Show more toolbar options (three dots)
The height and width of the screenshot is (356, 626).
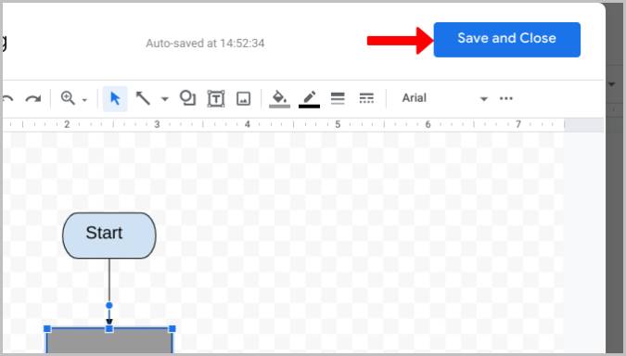pos(506,98)
